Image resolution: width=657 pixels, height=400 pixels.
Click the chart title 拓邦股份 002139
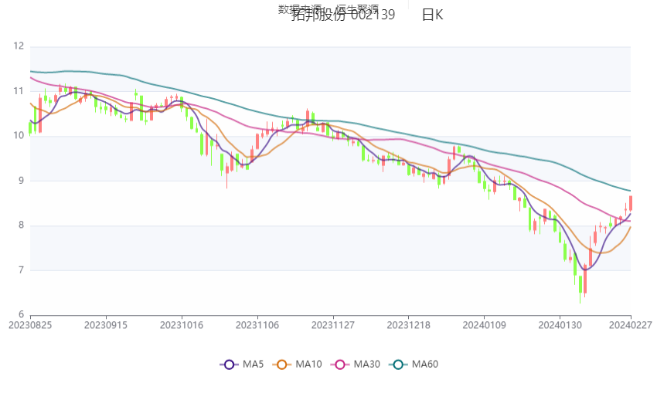343,15
